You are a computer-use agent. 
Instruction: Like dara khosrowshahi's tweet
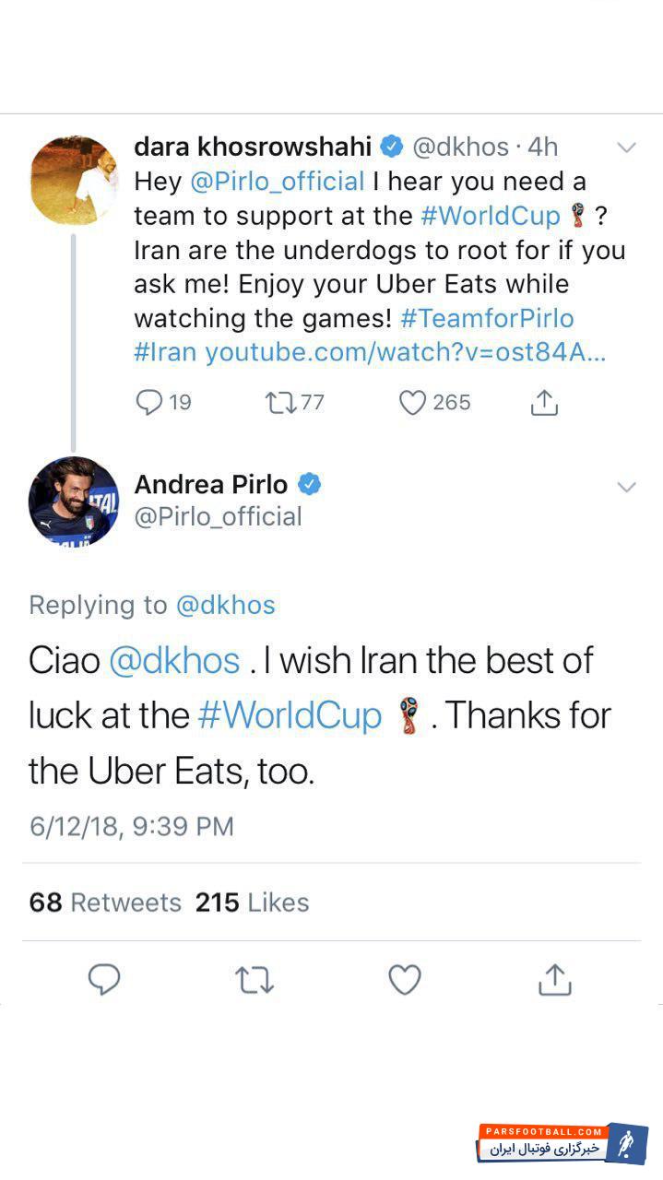click(x=412, y=403)
